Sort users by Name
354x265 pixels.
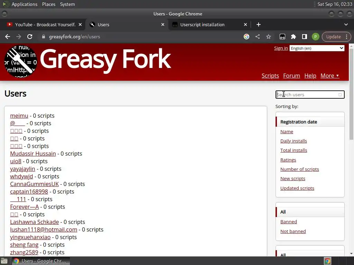coord(287,131)
